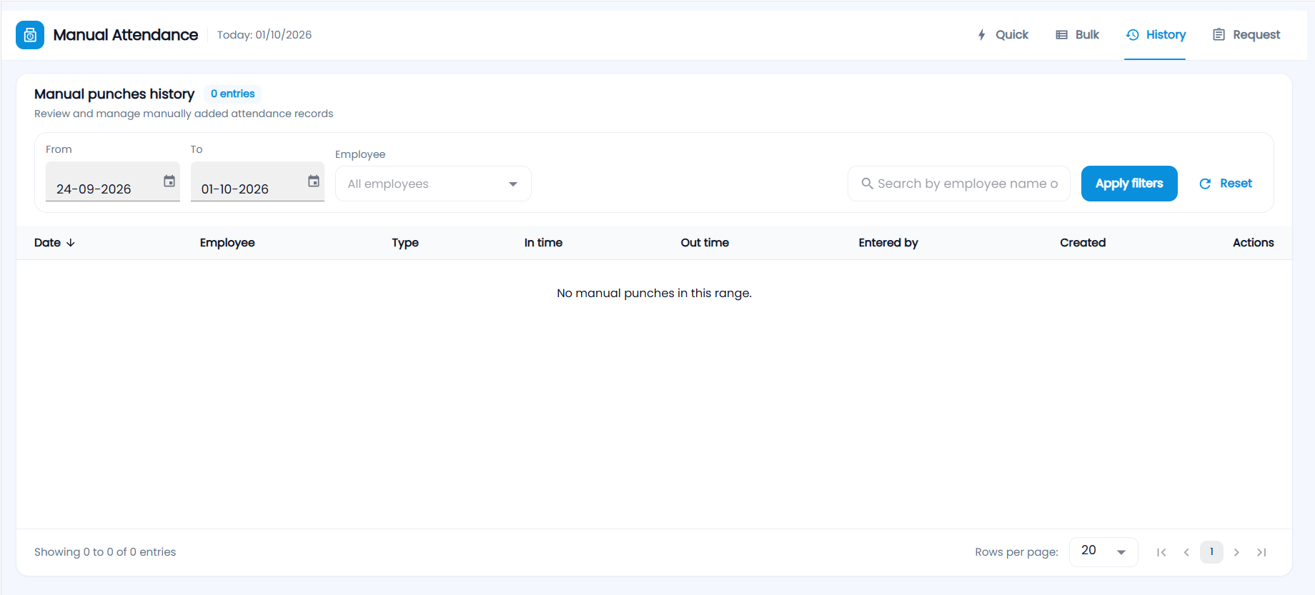The height and width of the screenshot is (595, 1315).
Task: Click the Entered by column header
Action: 888,243
